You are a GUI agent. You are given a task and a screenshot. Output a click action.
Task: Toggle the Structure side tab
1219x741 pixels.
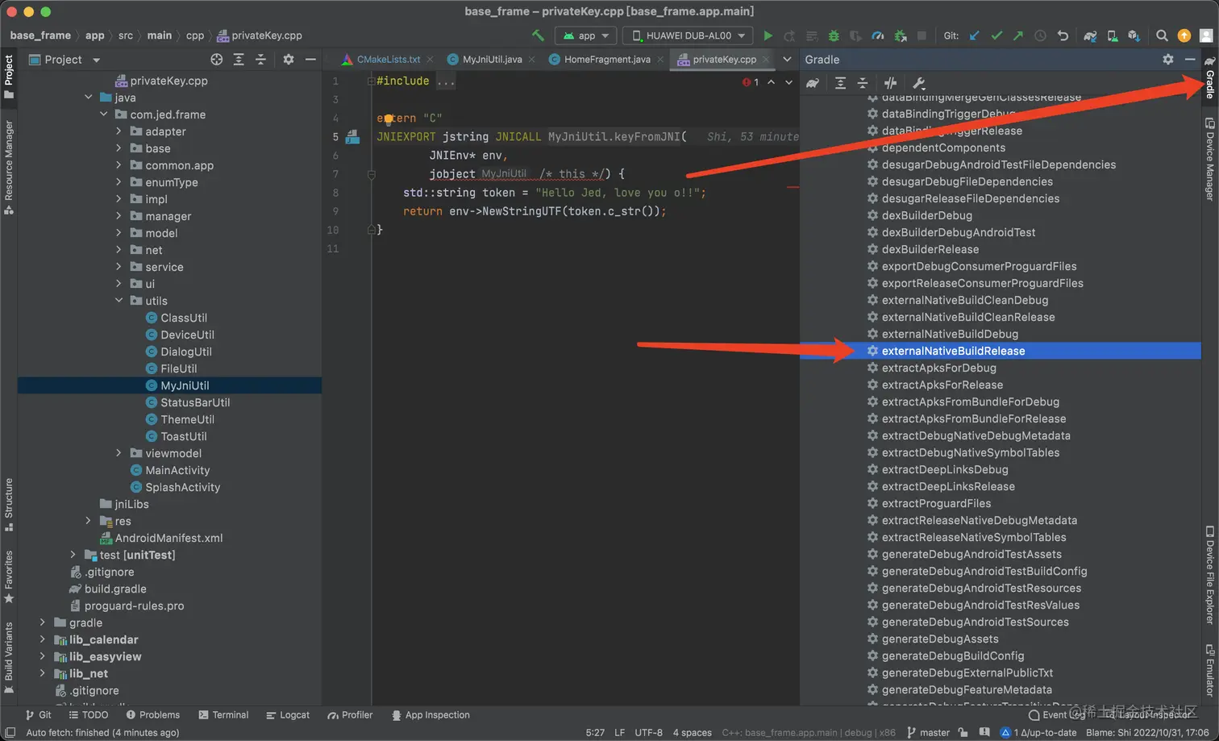coord(9,504)
